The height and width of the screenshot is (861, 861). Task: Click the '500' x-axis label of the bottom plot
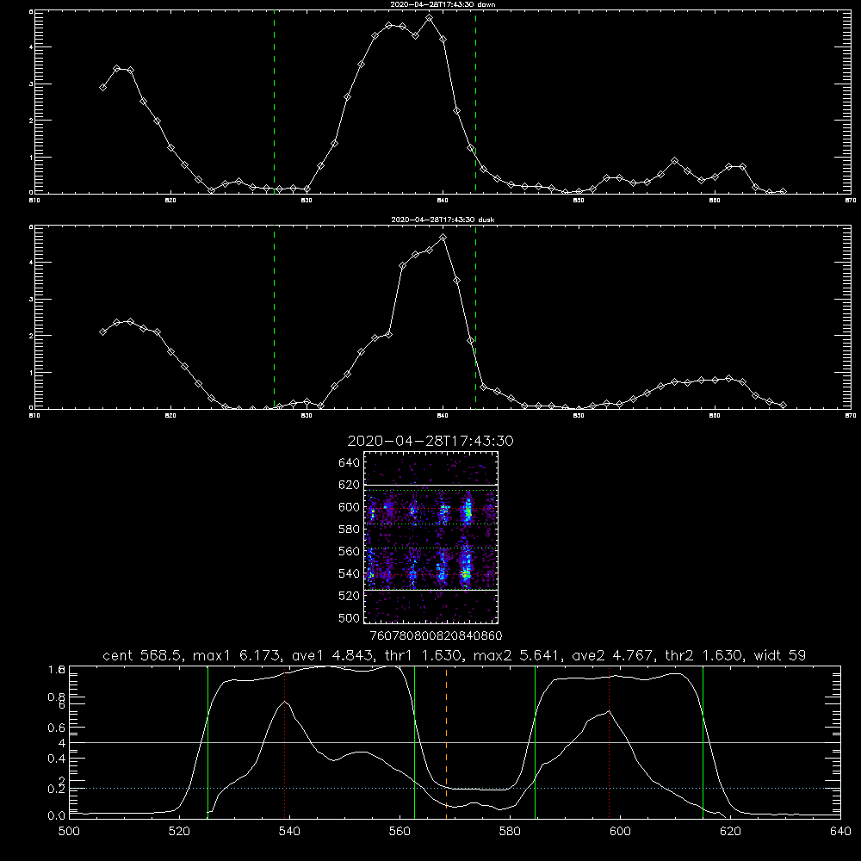pos(69,832)
